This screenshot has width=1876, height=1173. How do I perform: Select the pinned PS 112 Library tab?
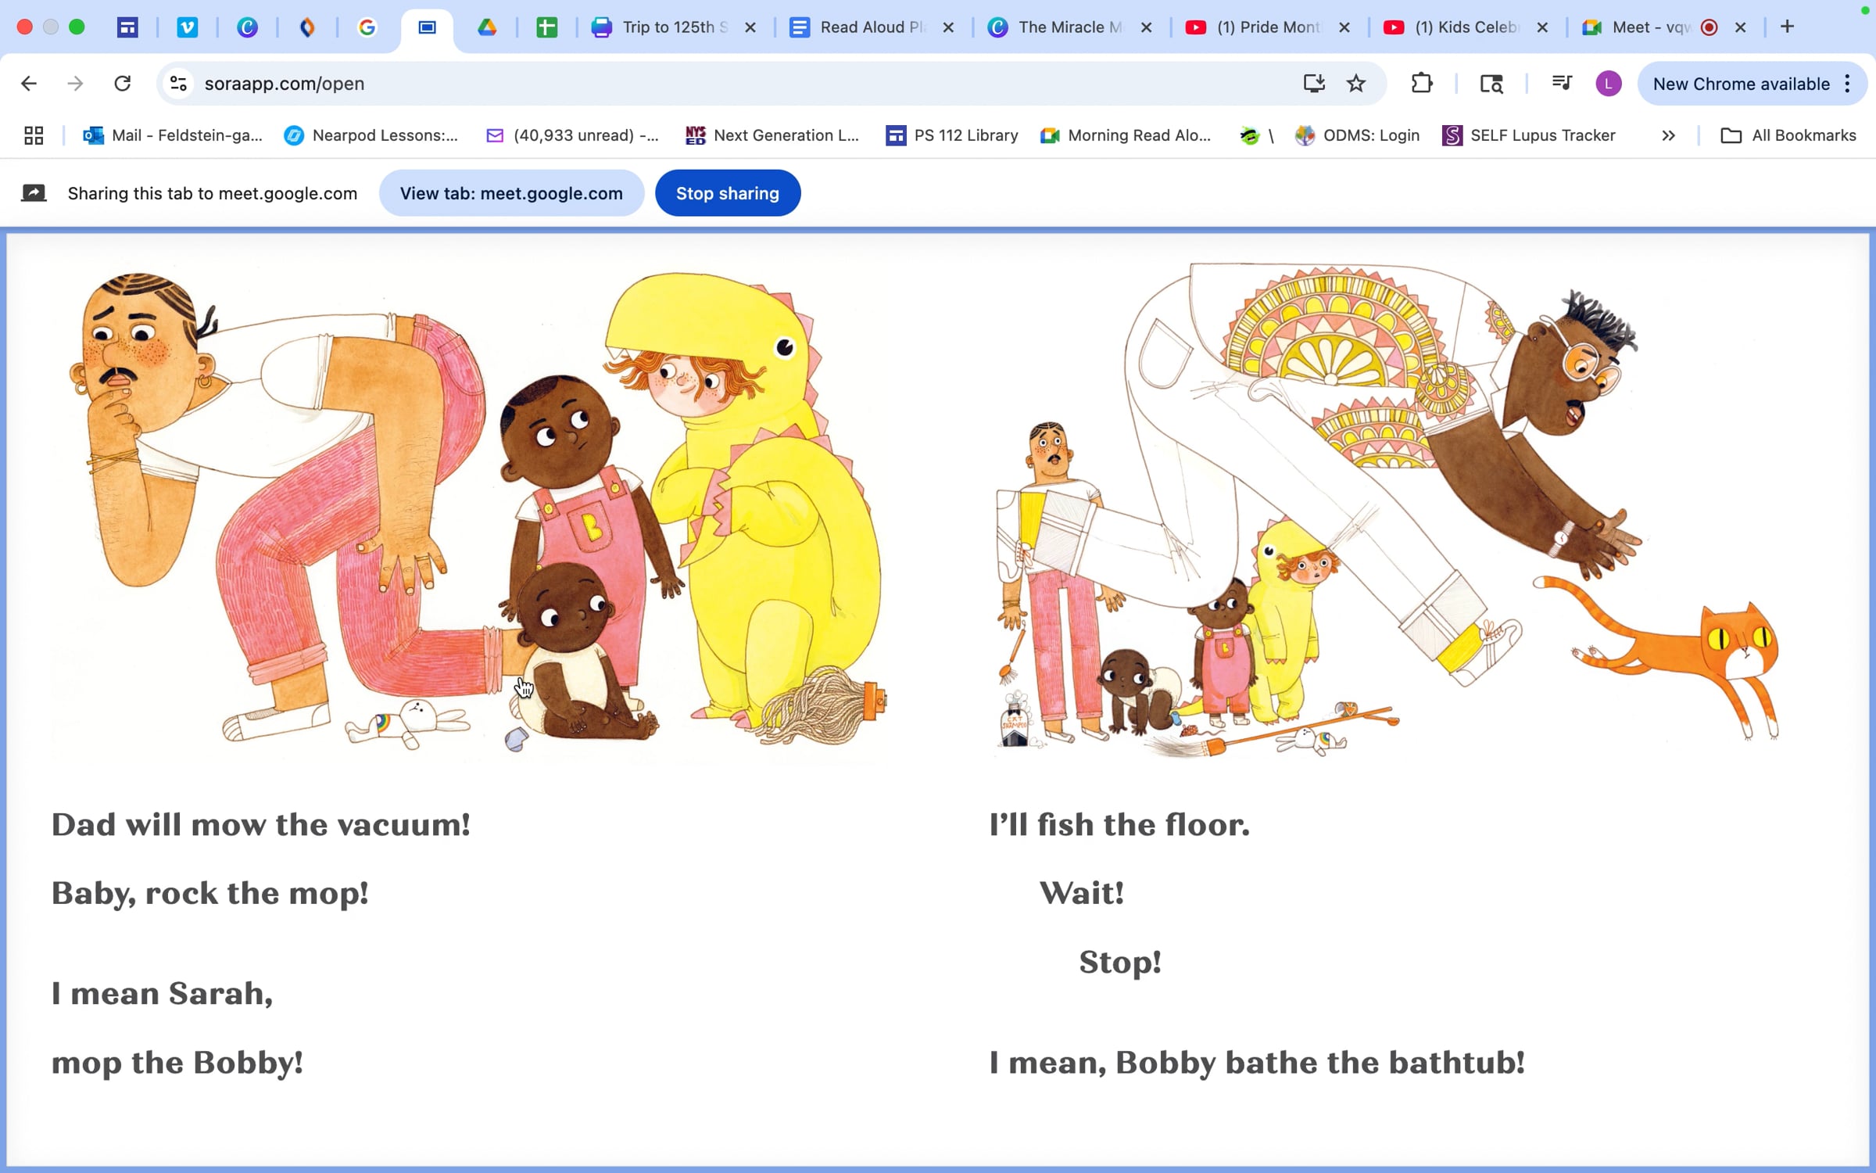point(127,27)
